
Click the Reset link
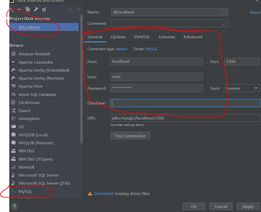coord(255,12)
